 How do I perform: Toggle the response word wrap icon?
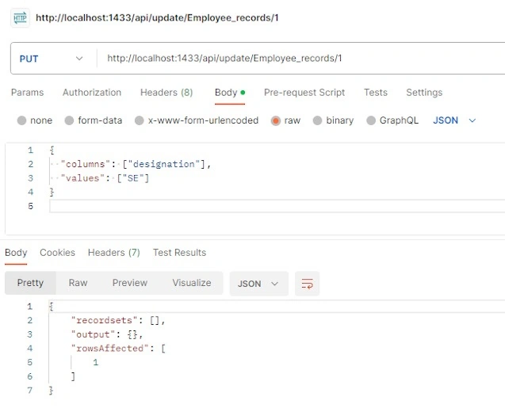click(307, 284)
